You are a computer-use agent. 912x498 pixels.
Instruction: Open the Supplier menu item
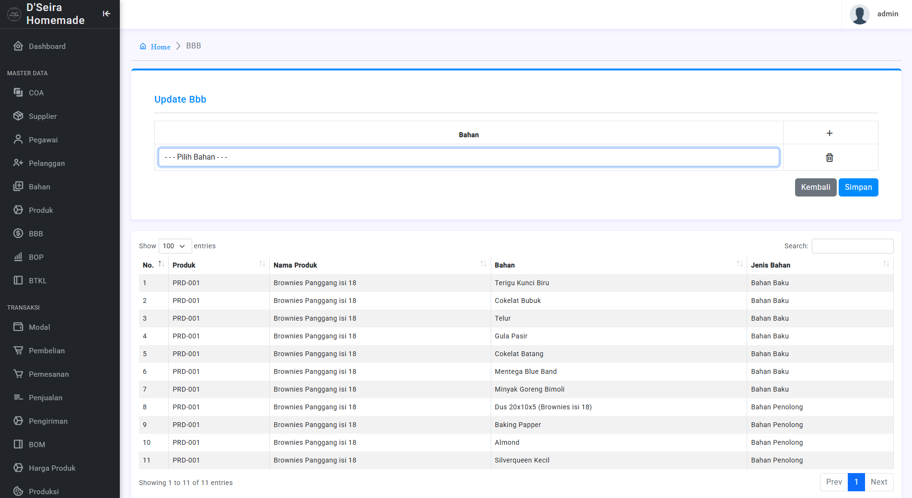[x=43, y=116]
